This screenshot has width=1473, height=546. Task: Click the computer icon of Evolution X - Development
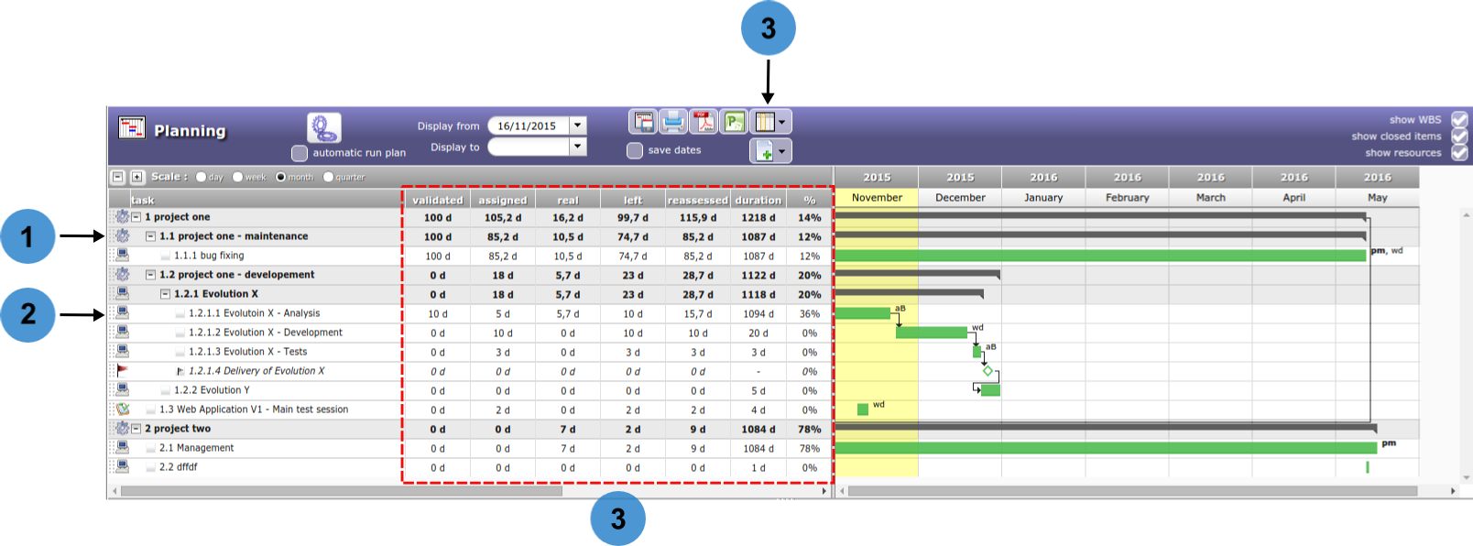coord(122,333)
